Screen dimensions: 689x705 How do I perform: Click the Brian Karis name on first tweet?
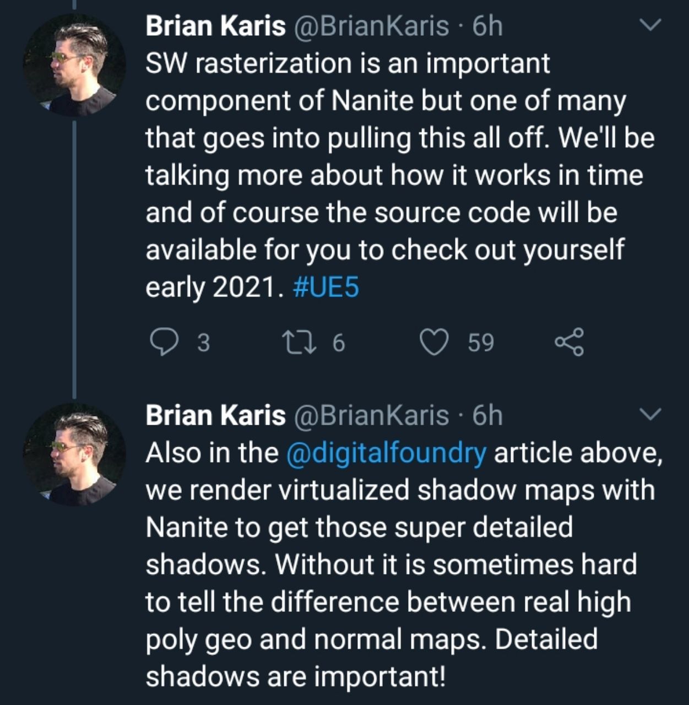pyautogui.click(x=215, y=26)
